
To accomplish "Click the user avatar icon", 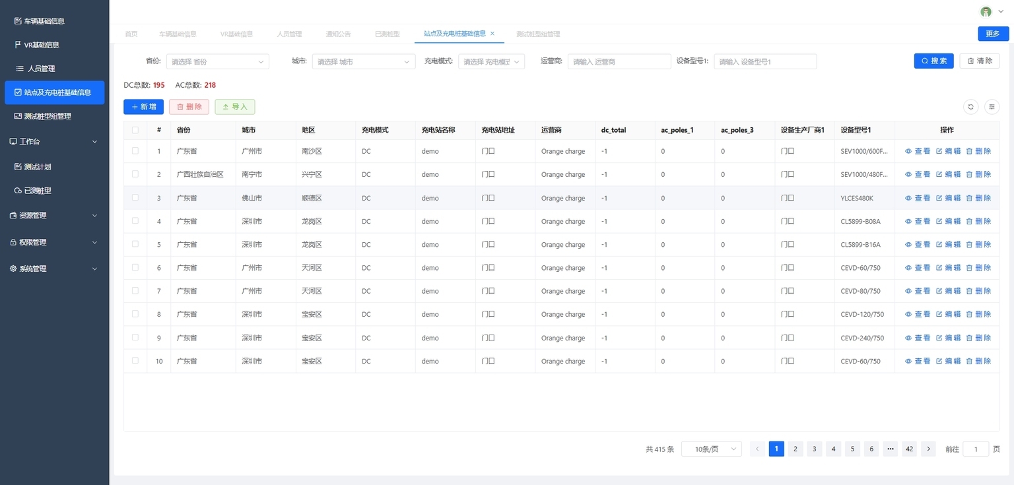I will pos(986,12).
